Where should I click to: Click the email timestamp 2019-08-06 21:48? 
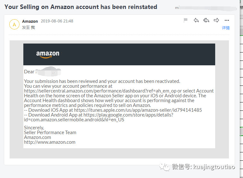click(57, 21)
